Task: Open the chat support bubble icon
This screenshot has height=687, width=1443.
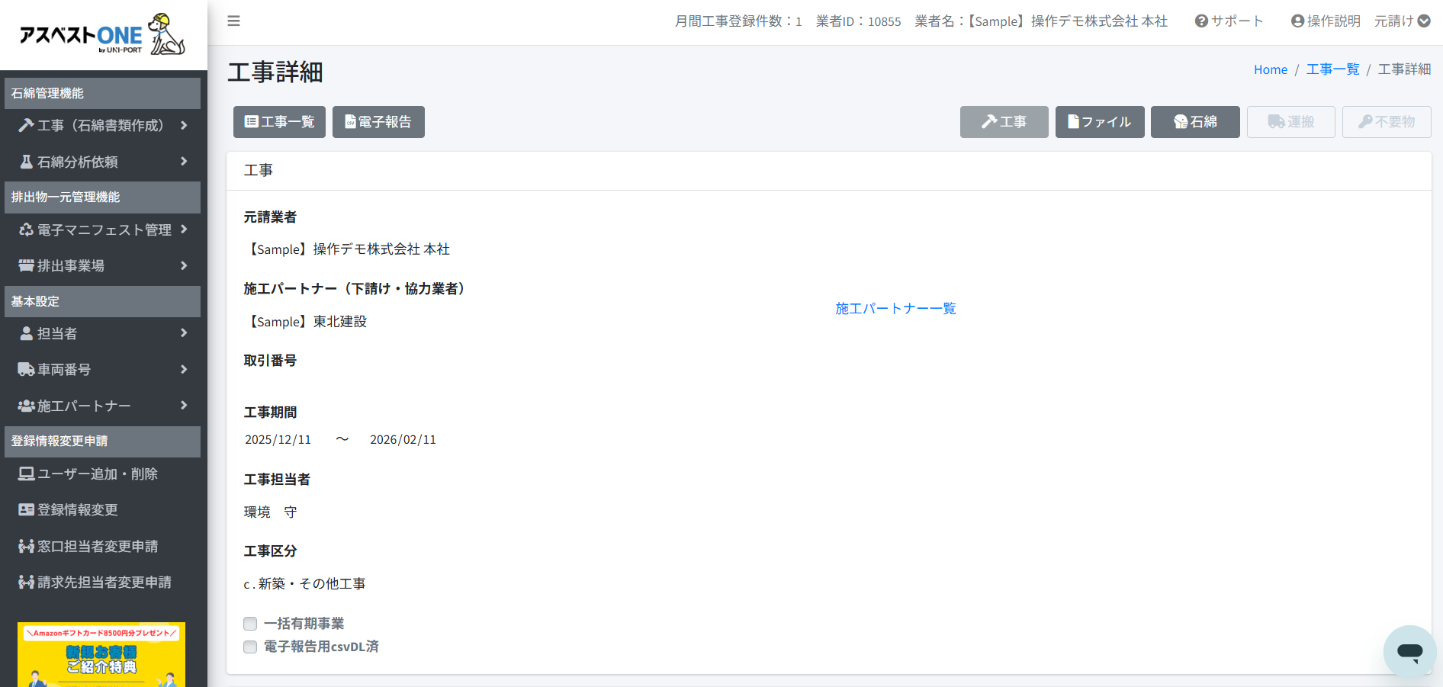Action: pyautogui.click(x=1409, y=652)
